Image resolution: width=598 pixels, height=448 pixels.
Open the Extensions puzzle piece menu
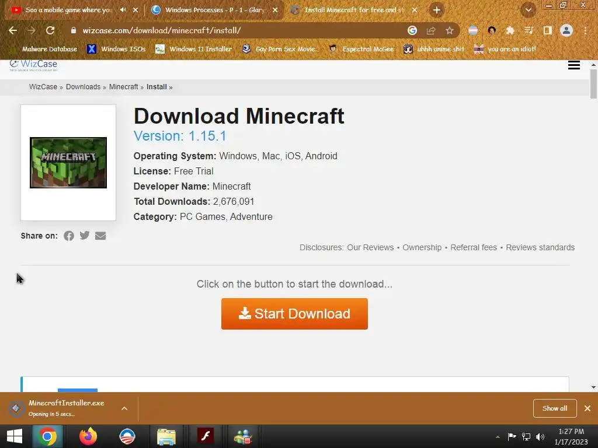click(x=510, y=30)
